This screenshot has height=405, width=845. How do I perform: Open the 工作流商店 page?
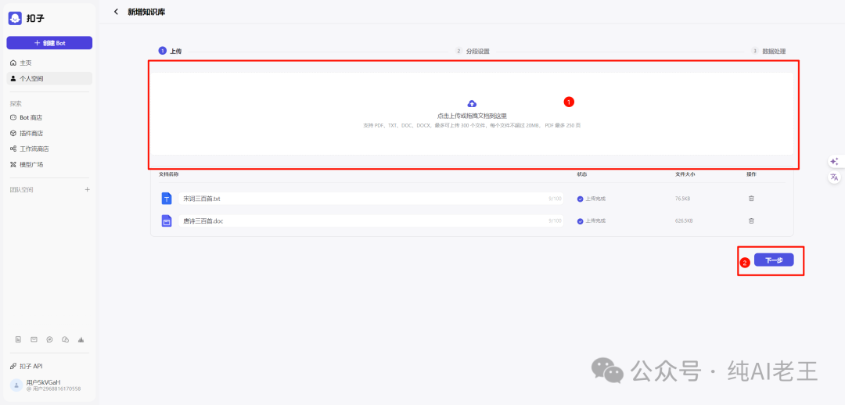(30, 149)
